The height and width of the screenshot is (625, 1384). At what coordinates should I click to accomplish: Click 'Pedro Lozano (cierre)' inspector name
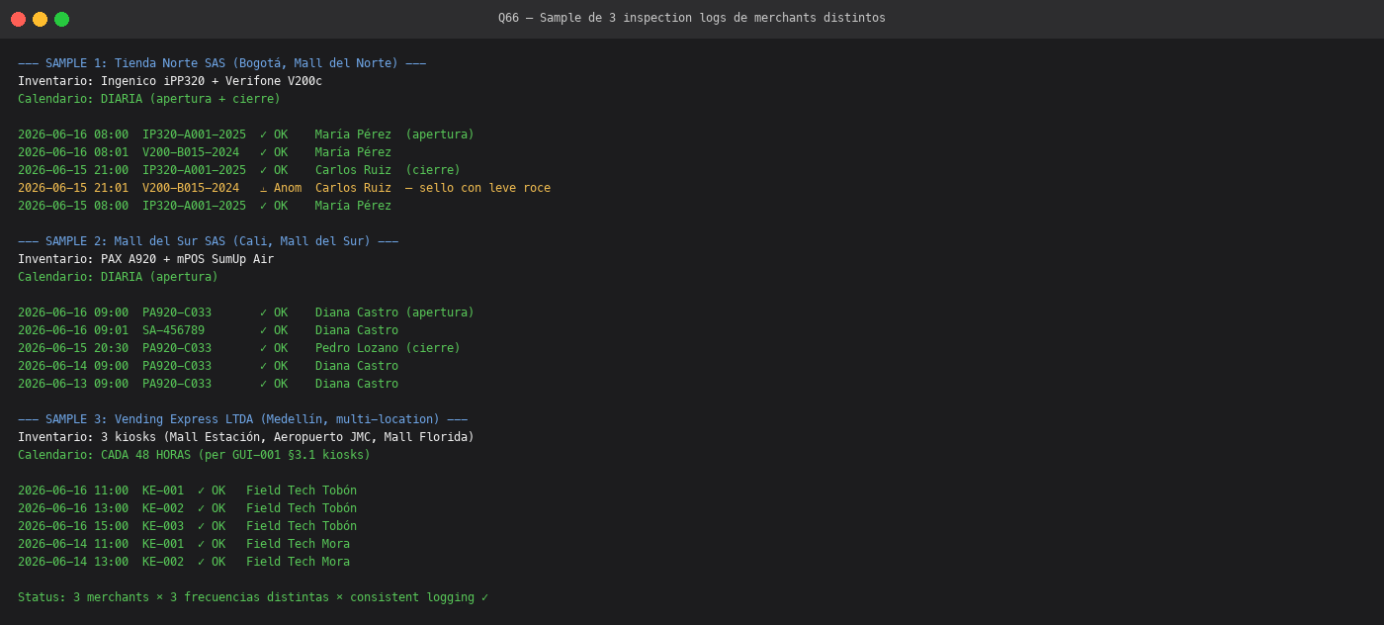[x=388, y=348]
